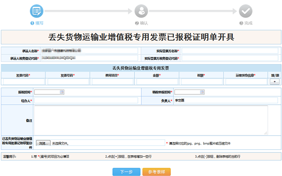
Task: Open the calendar icon for 纳税申报时间
Action: 201,92
